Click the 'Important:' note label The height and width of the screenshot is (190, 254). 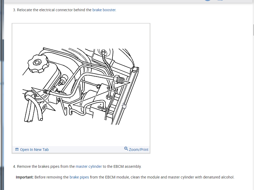(x=25, y=177)
